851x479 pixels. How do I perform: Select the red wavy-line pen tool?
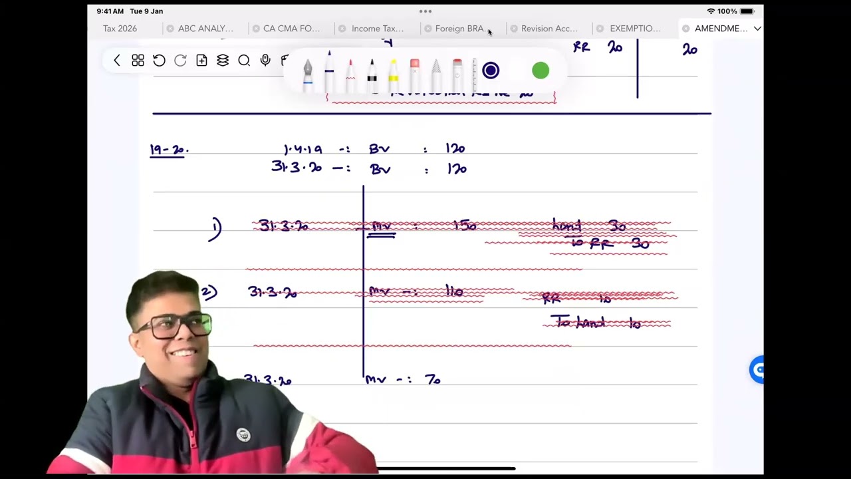pos(350,75)
